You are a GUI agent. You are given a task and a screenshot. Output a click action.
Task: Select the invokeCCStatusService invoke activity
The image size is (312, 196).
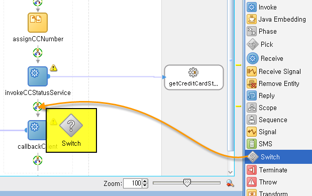(x=38, y=76)
